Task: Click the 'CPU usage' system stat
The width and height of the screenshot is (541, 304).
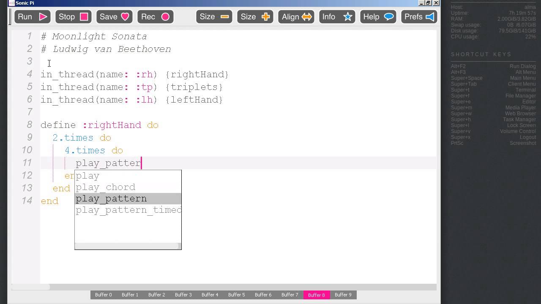Action: [493, 37]
